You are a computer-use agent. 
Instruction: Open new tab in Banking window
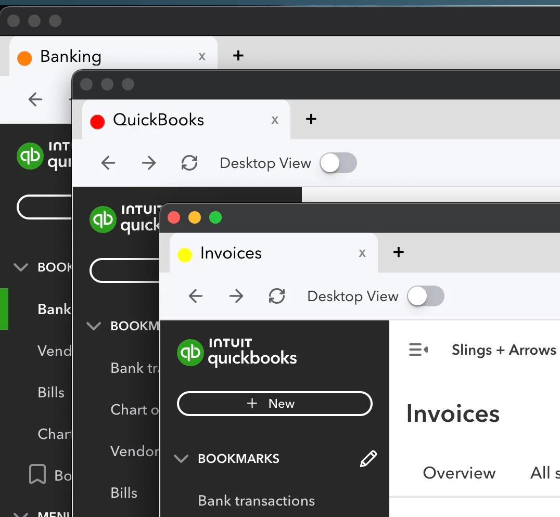pos(238,56)
